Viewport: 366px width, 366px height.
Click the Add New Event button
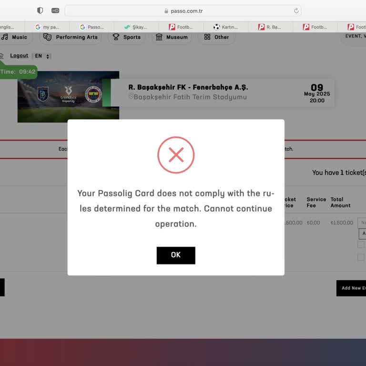351,288
